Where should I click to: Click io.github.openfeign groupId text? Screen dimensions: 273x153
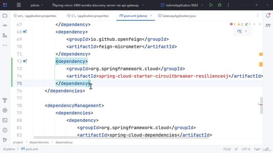pyautogui.click(x=116, y=40)
